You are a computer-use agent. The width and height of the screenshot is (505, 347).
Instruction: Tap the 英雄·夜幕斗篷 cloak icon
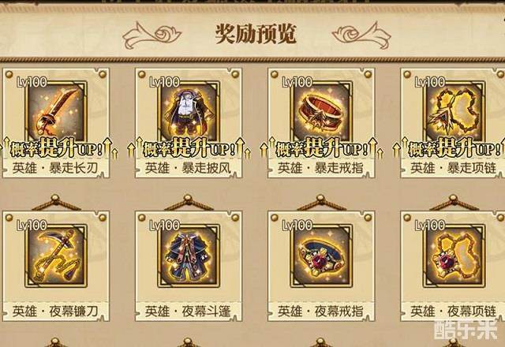189,256
